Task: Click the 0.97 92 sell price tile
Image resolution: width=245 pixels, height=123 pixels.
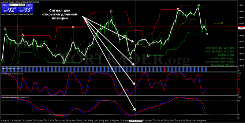Action: (9, 10)
